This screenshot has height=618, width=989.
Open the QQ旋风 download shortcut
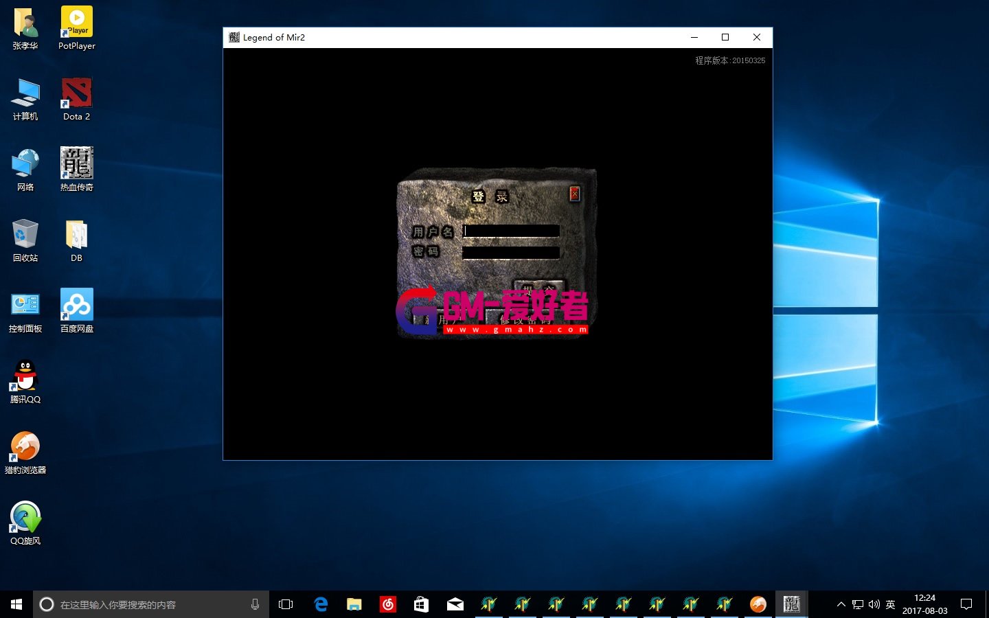tap(25, 524)
